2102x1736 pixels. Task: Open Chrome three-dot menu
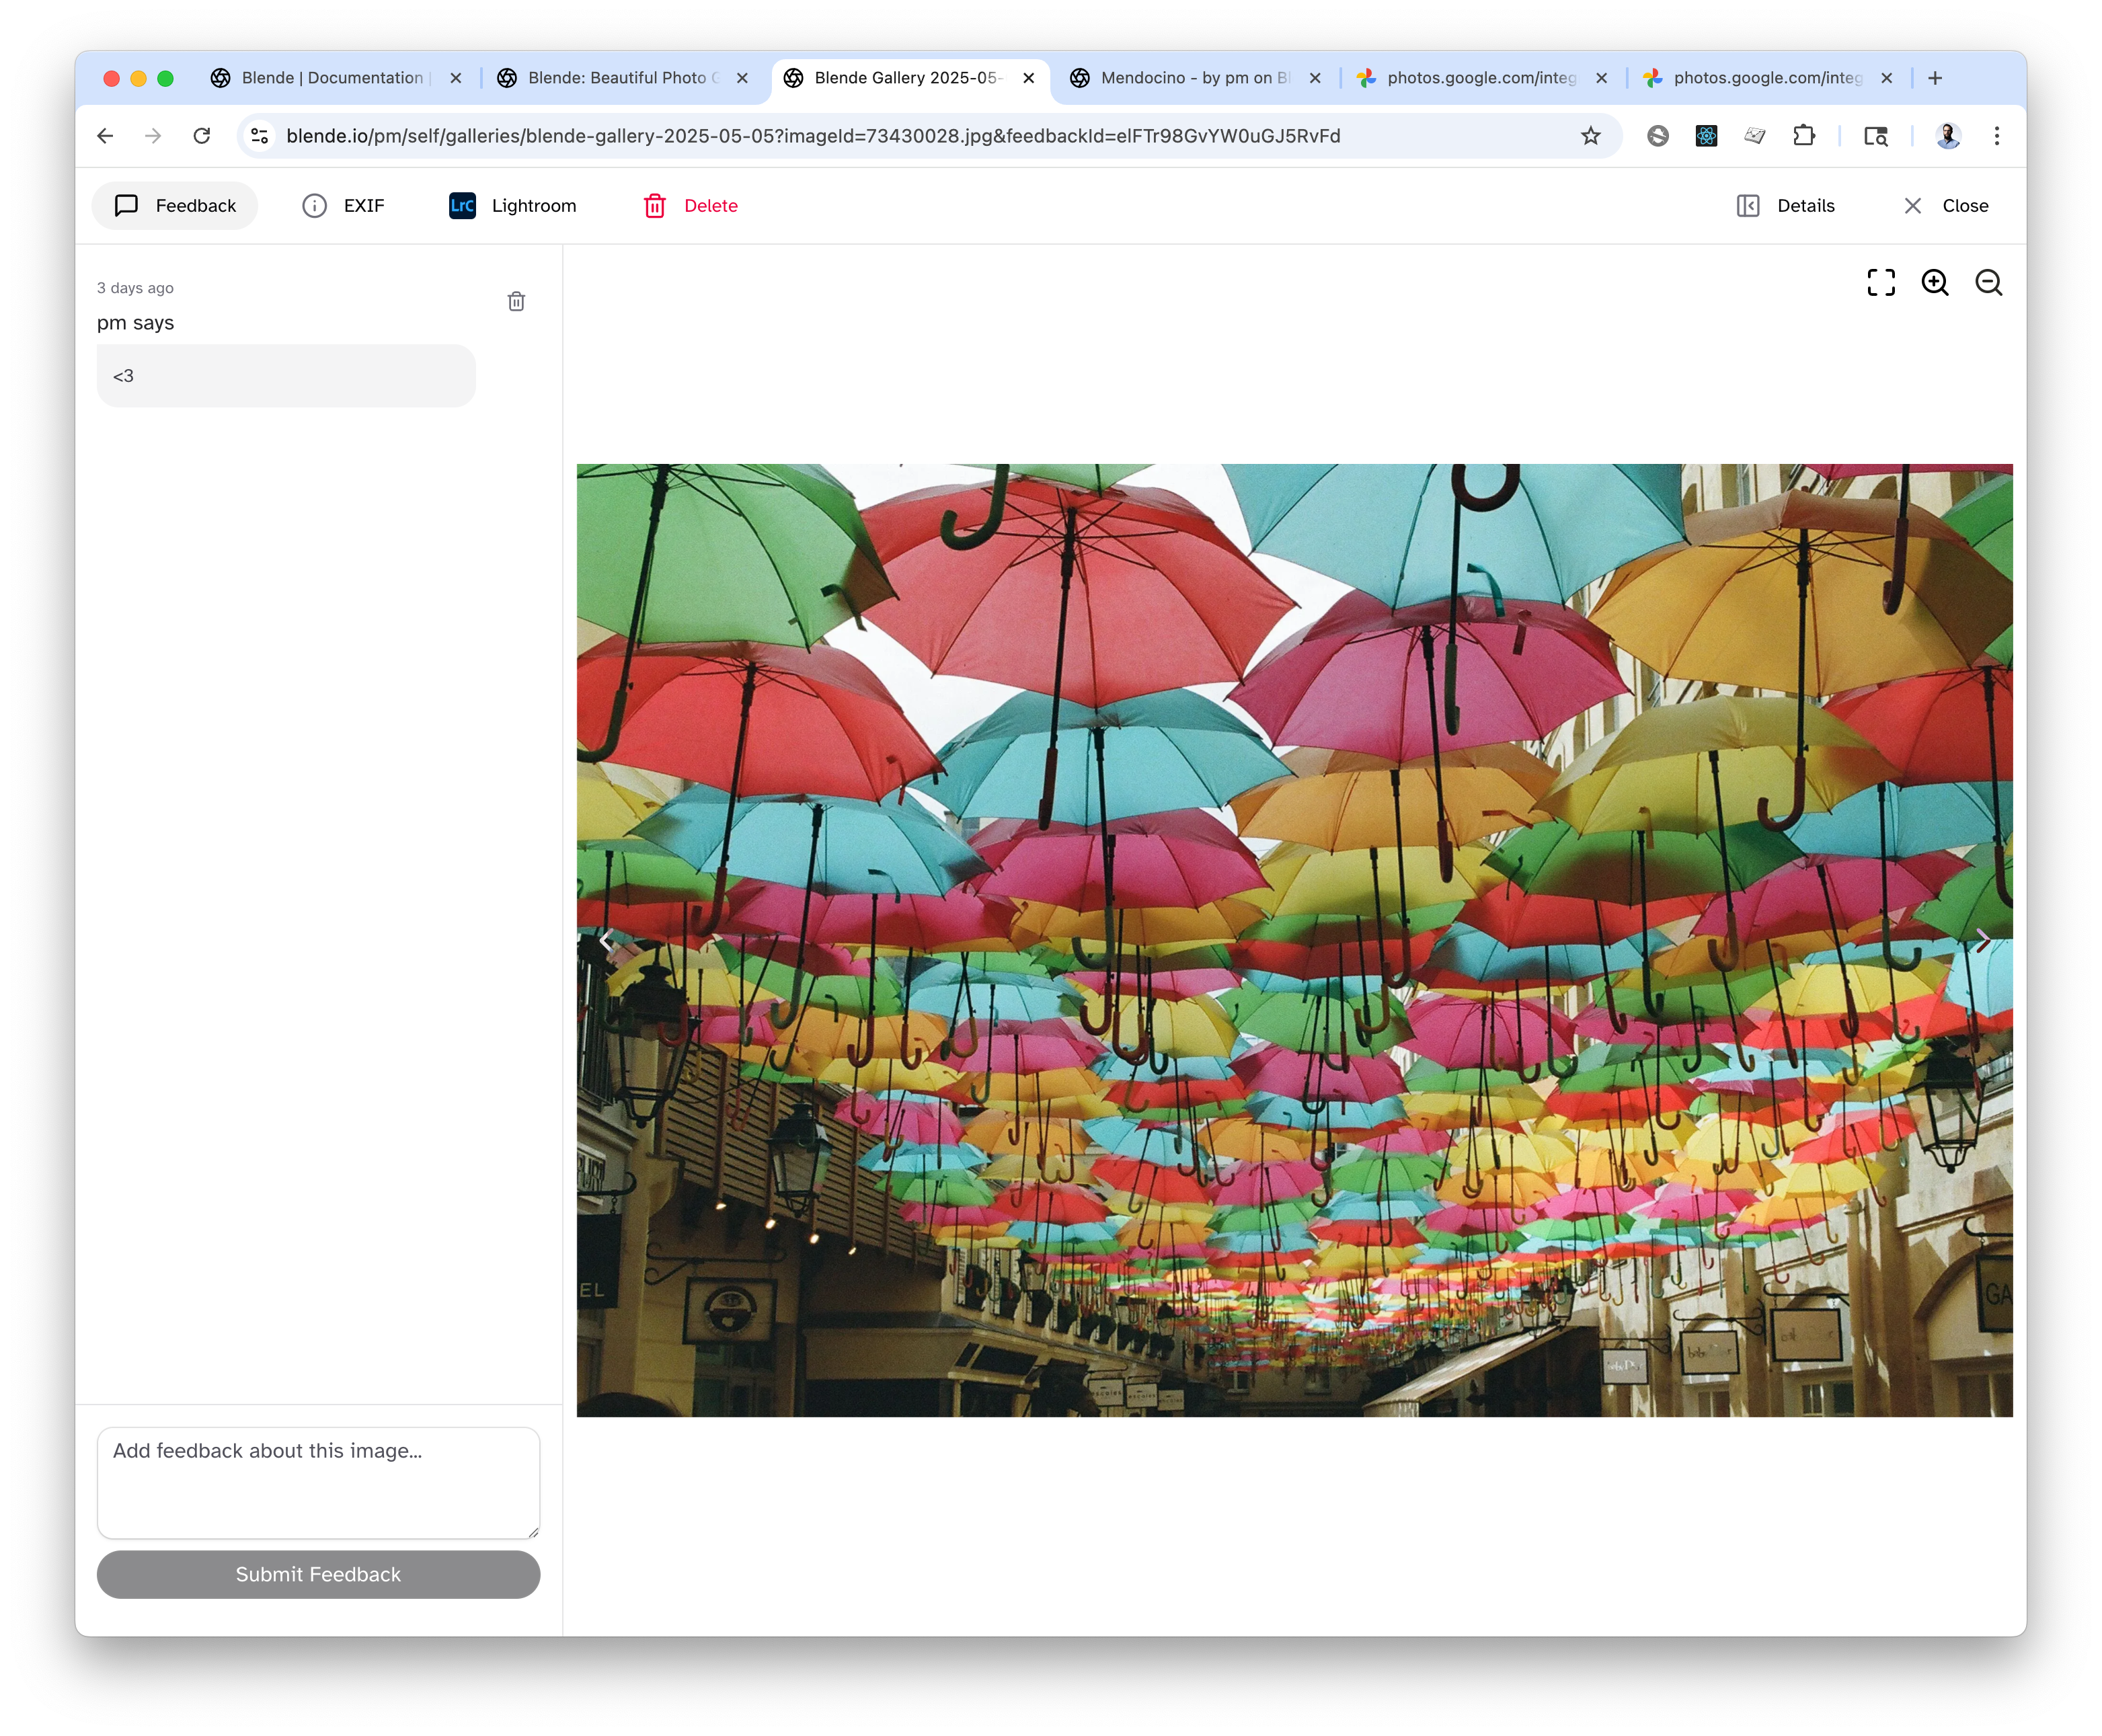tap(1996, 136)
